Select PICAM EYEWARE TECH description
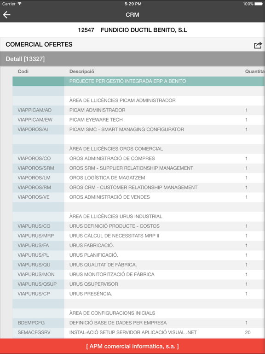Viewport: 265px width, 354px height. [x=96, y=120]
